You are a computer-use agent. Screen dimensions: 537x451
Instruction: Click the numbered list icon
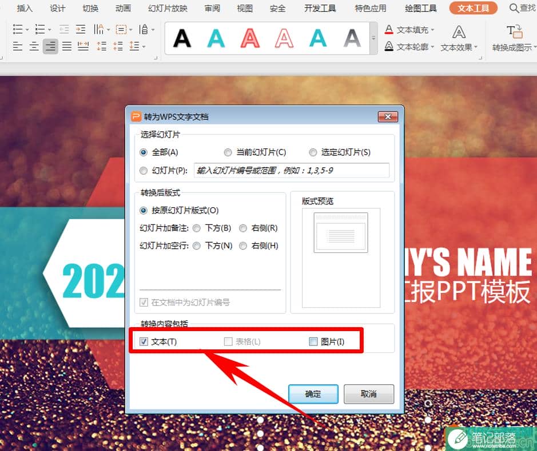(39, 30)
